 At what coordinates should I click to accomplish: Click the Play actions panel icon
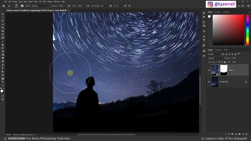(204, 17)
